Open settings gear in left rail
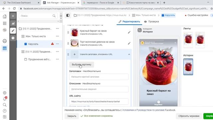The height and width of the screenshot is (120, 213). 5,93
